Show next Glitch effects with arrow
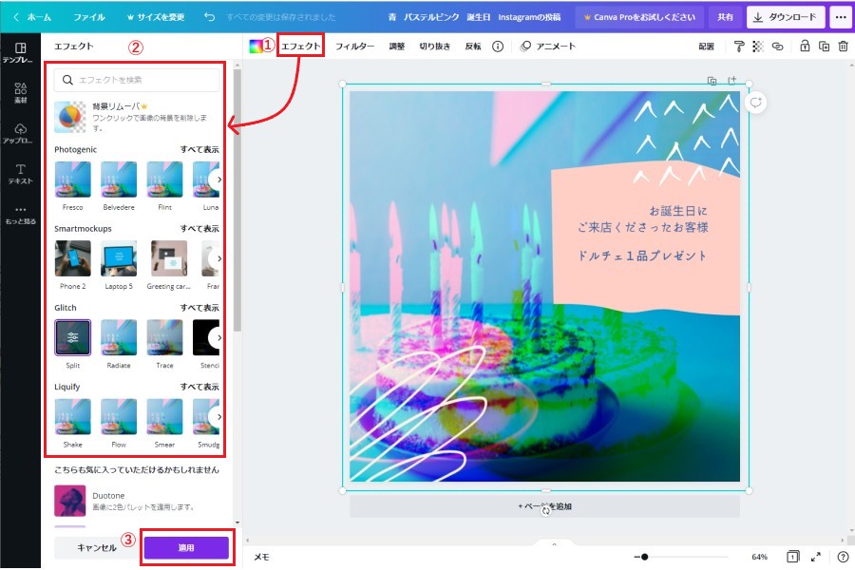Viewport: 855px width, 570px height. click(x=218, y=337)
